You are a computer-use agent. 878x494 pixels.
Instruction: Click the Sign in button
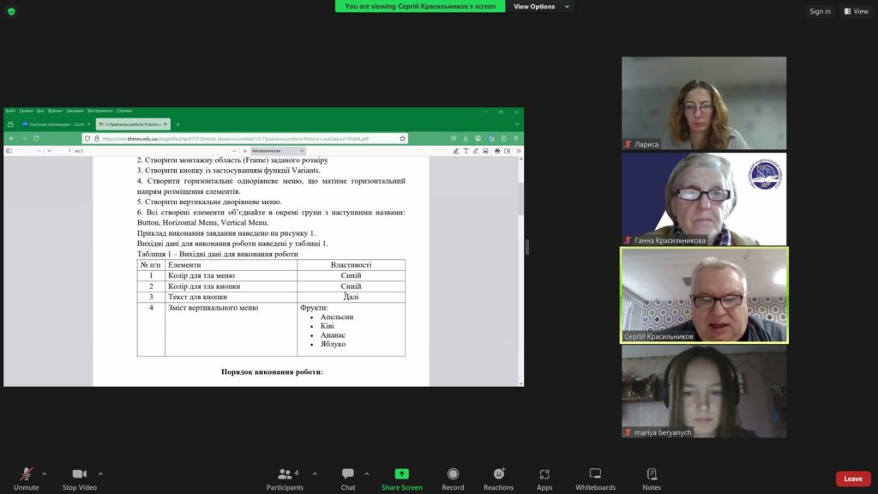(820, 11)
